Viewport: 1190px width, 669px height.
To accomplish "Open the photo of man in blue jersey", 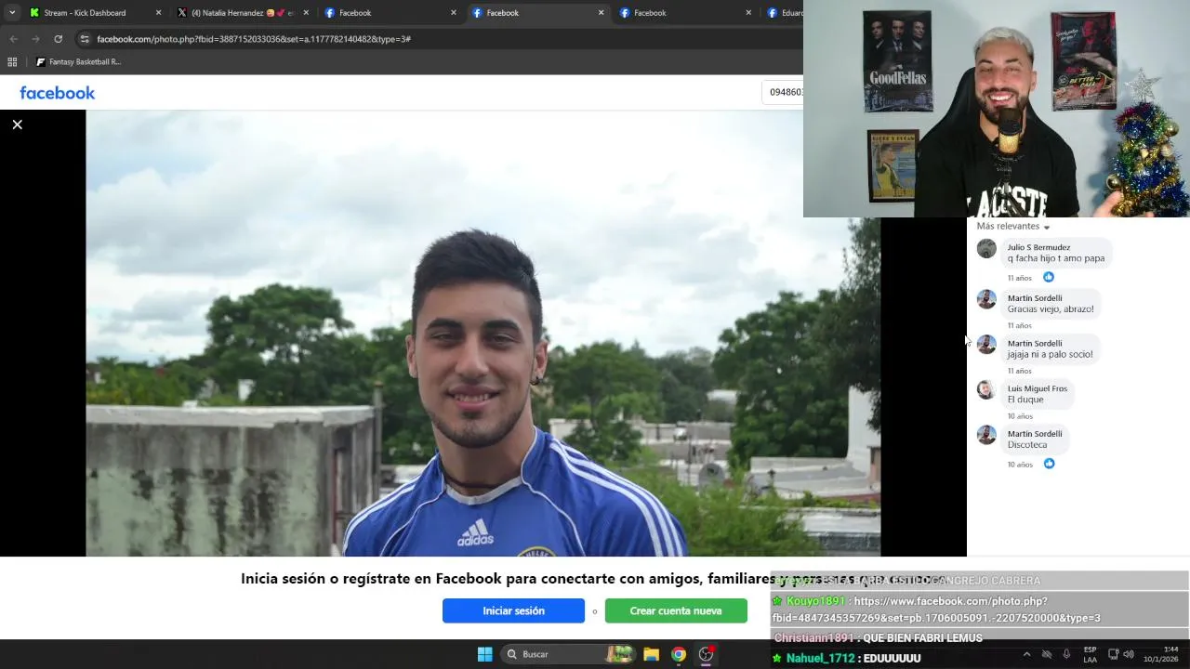I will 483,334.
